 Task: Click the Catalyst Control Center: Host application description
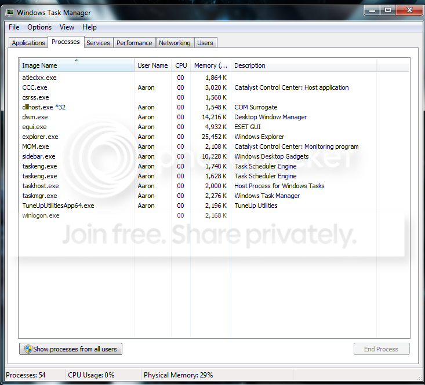pyautogui.click(x=292, y=87)
